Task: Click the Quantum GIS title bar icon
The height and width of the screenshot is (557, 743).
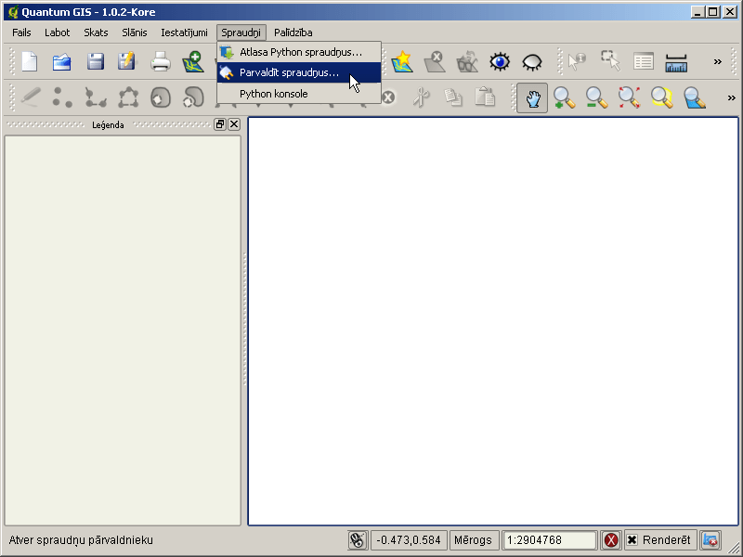Action: point(13,12)
